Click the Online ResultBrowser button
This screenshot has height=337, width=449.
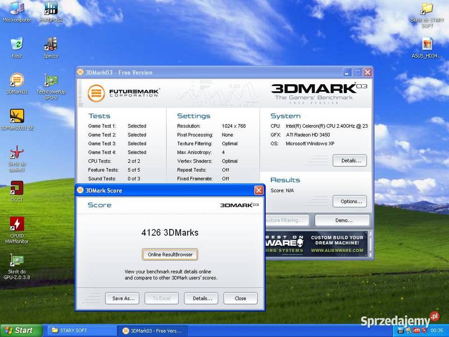(170, 255)
